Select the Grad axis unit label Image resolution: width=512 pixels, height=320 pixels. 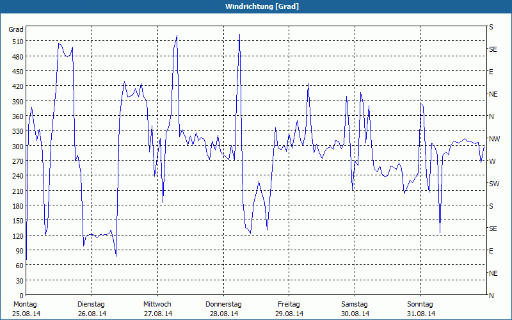(x=16, y=29)
